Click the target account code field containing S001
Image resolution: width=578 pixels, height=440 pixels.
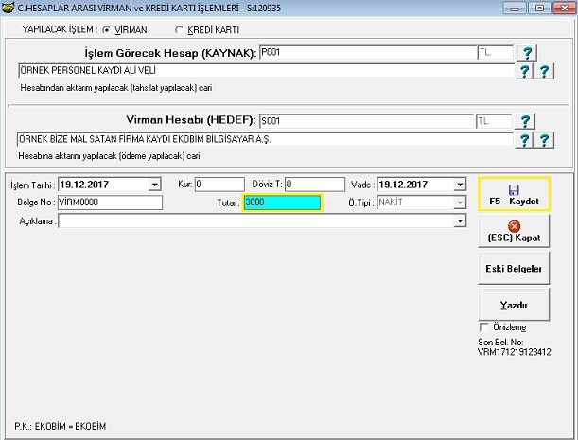coord(366,121)
